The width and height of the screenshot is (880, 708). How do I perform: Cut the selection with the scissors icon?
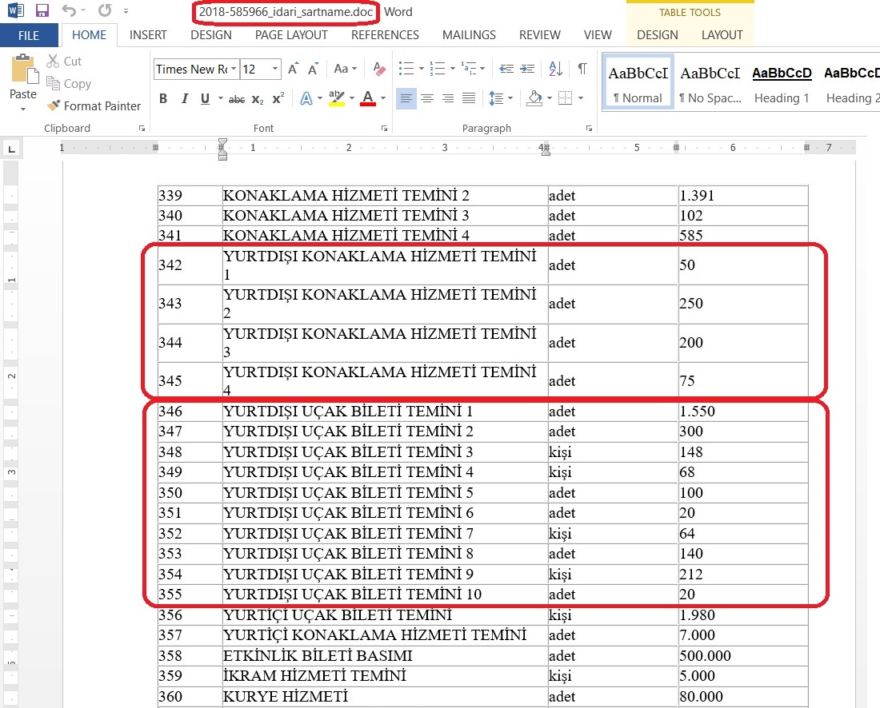54,61
